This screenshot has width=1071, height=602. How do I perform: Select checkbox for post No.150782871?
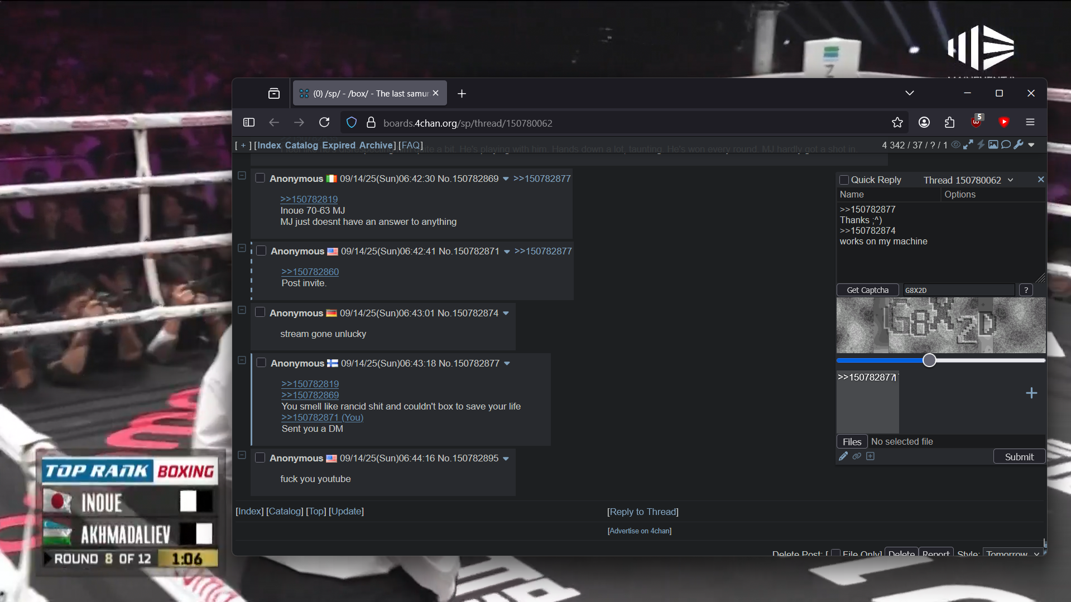261,251
